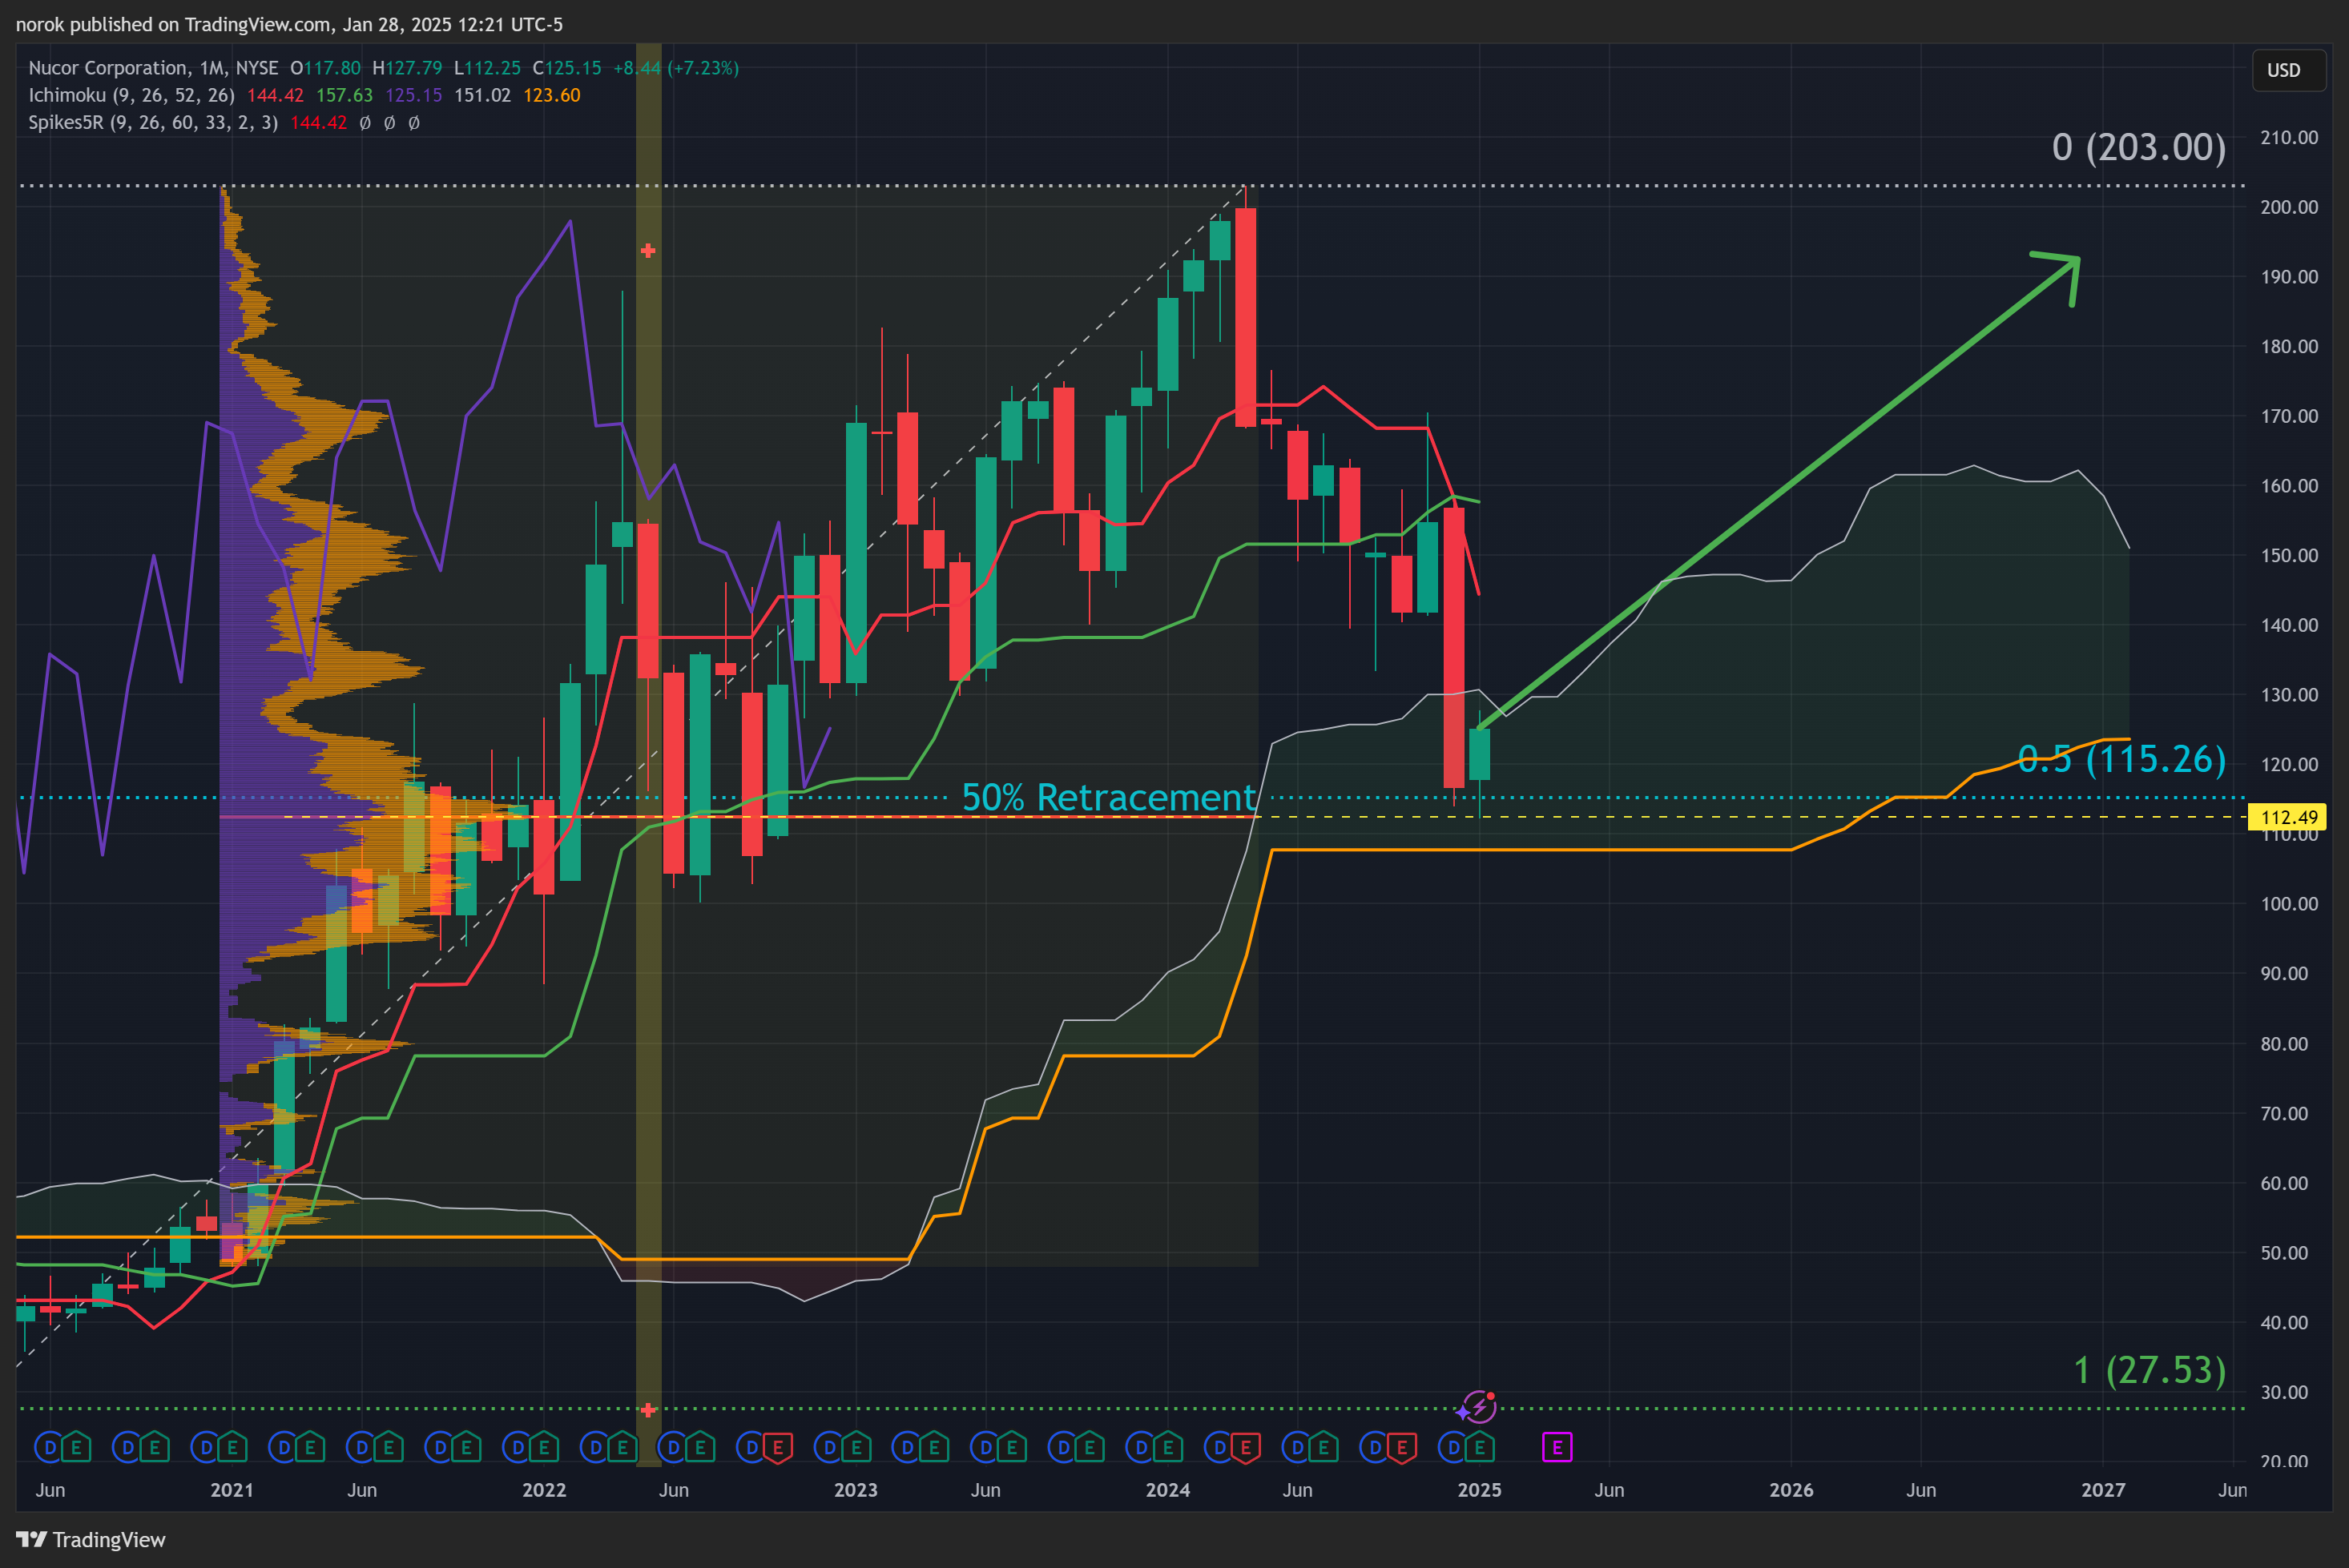The image size is (2349, 1568).
Task: Click the open price value O117.80
Action: [x=325, y=68]
